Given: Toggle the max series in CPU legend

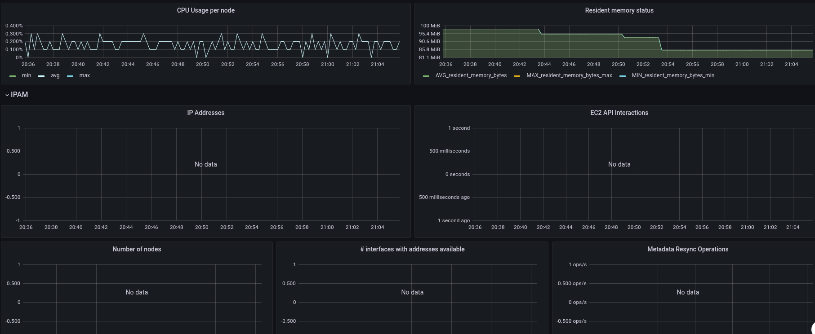Looking at the screenshot, I should coord(85,75).
